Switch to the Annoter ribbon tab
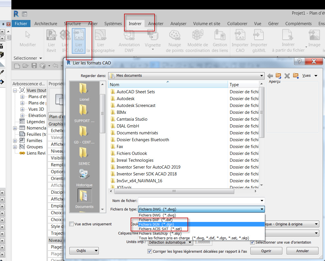Screen dimensions: 325x261 tap(156, 24)
